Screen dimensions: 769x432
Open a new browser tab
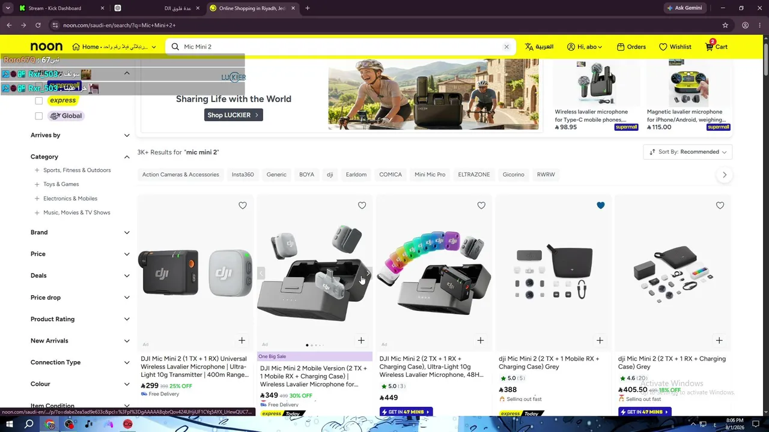(x=307, y=8)
